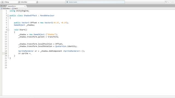Click the previous tab arrow
Image resolution: width=175 pixels, height=98 pixels.
coord(1,6)
